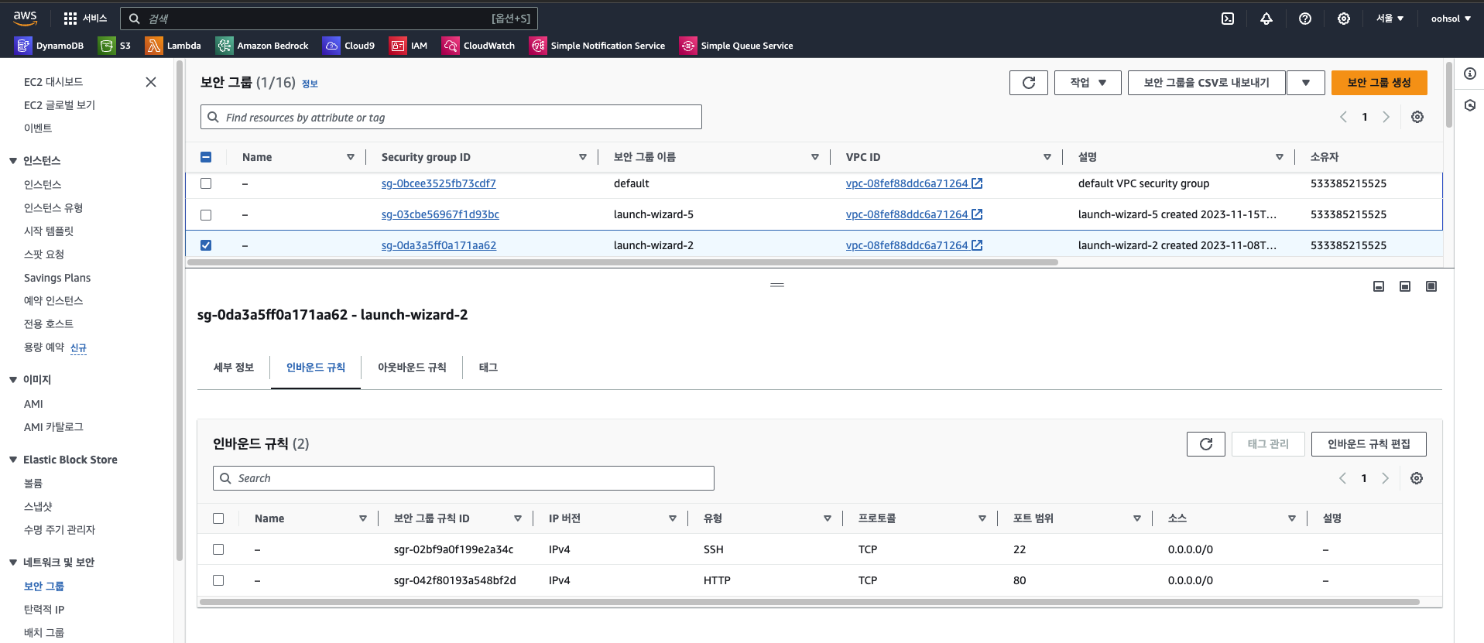Check the SSH inbound rule checkbox
1484x643 pixels.
[218, 549]
